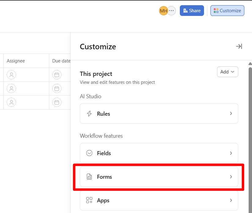Open the Forms menu item
The height and width of the screenshot is (213, 252).
pos(159,177)
